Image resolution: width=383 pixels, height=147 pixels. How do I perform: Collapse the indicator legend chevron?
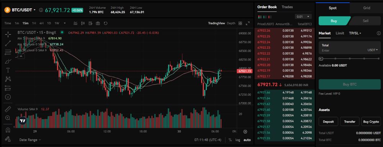21,56
